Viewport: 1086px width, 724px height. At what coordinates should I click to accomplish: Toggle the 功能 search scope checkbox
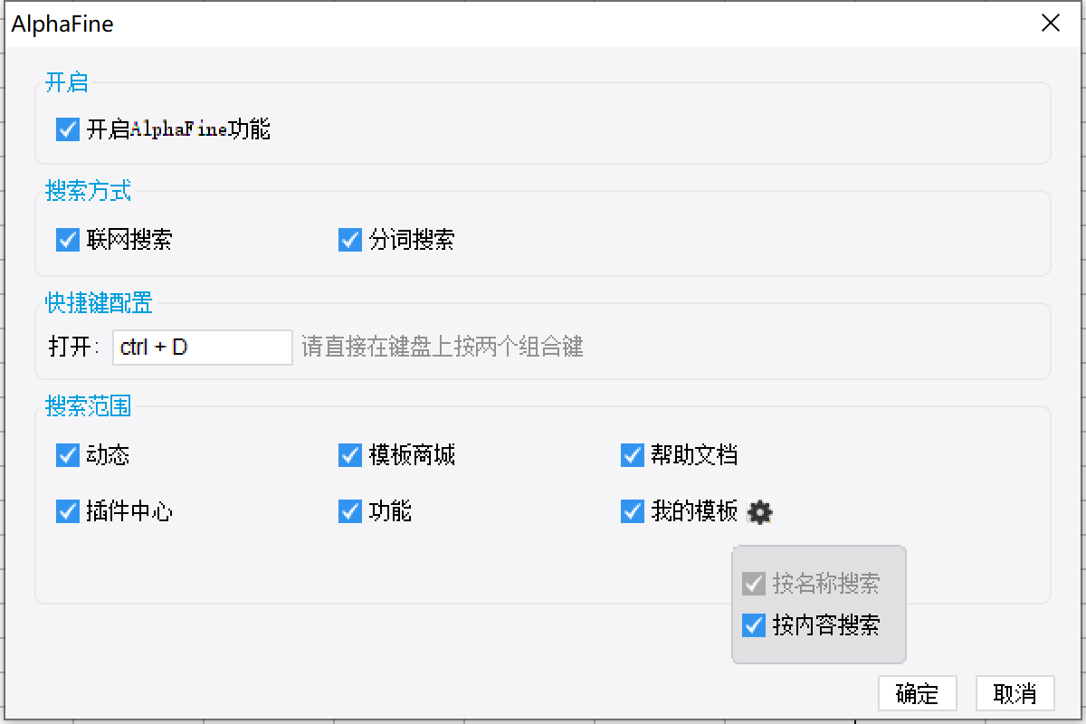pos(350,511)
